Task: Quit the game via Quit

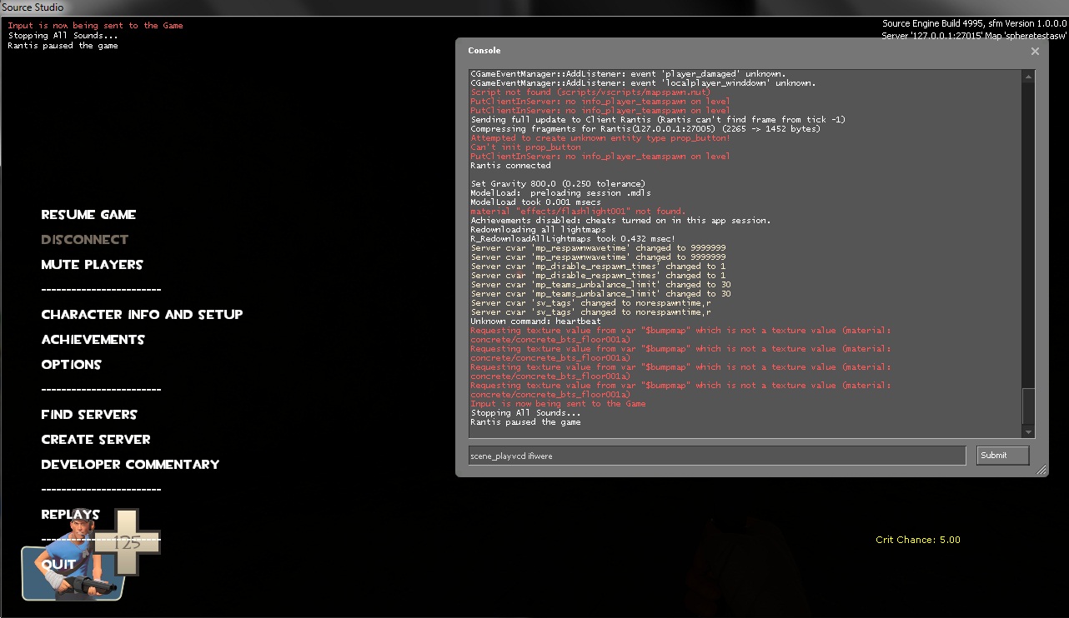Action: [x=58, y=565]
